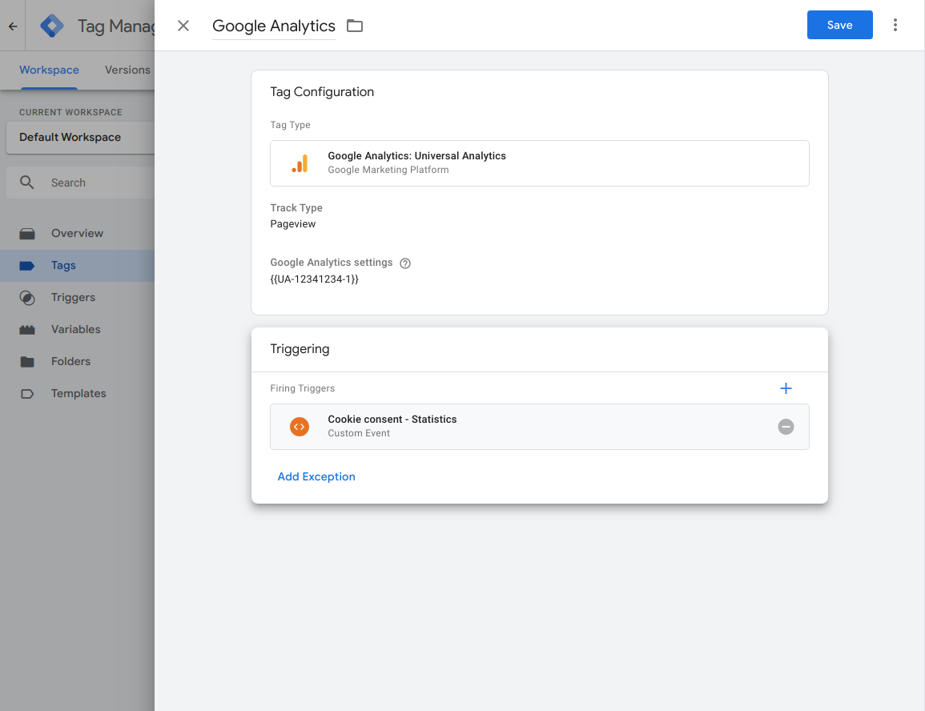Edit the Google Analytics tag name
Image resolution: width=925 pixels, height=711 pixels.
pos(274,26)
